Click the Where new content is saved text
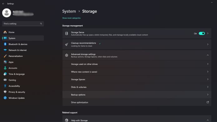 (84, 72)
